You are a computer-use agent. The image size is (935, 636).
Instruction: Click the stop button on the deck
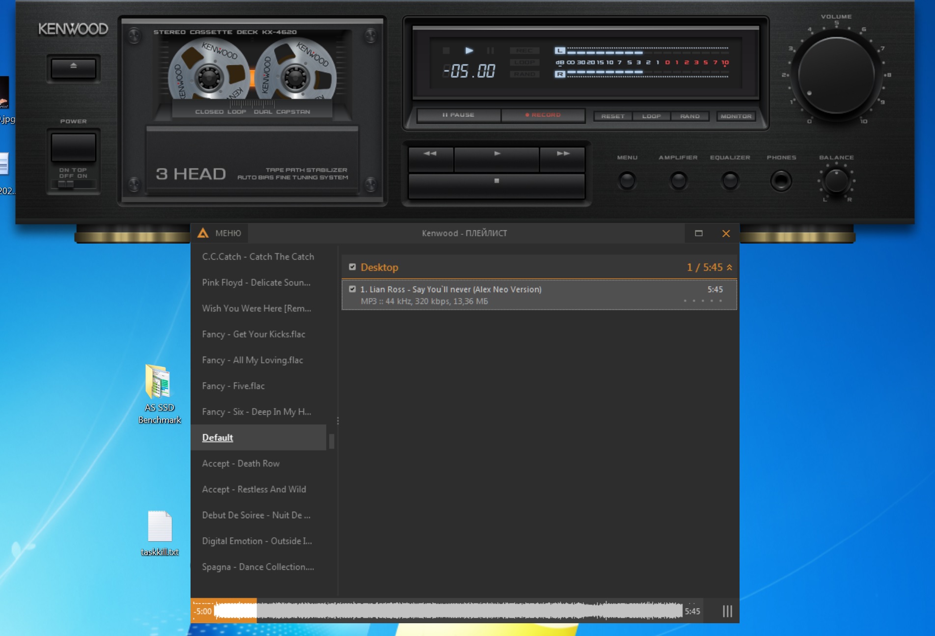496,185
